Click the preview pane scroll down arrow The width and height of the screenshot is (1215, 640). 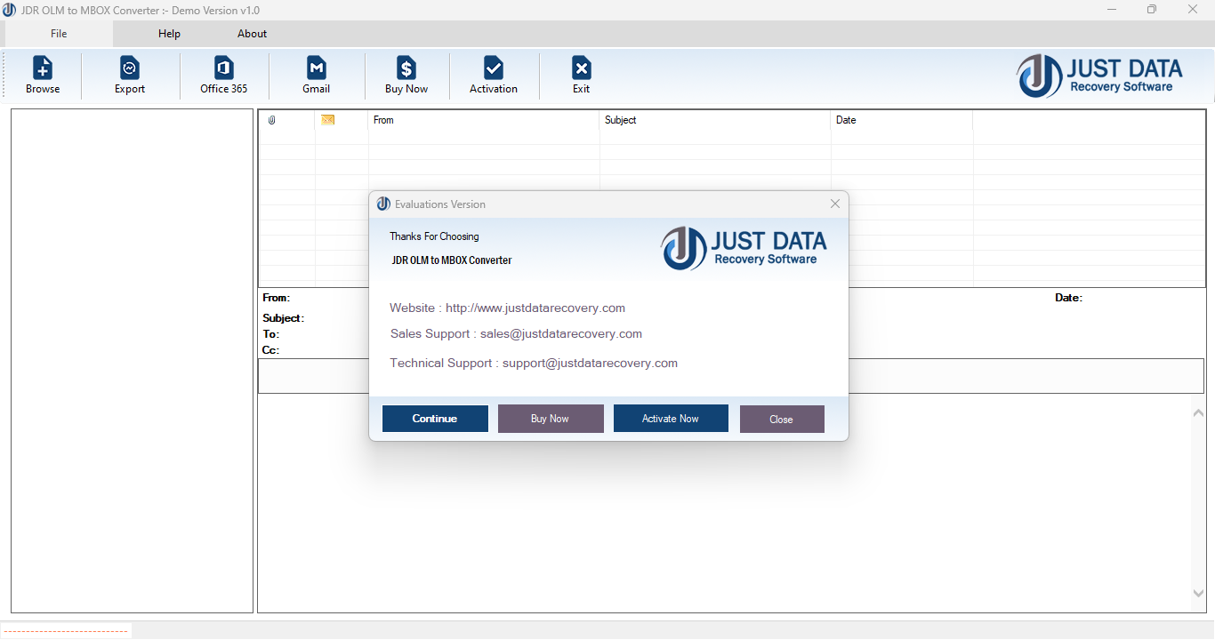pos(1197,593)
